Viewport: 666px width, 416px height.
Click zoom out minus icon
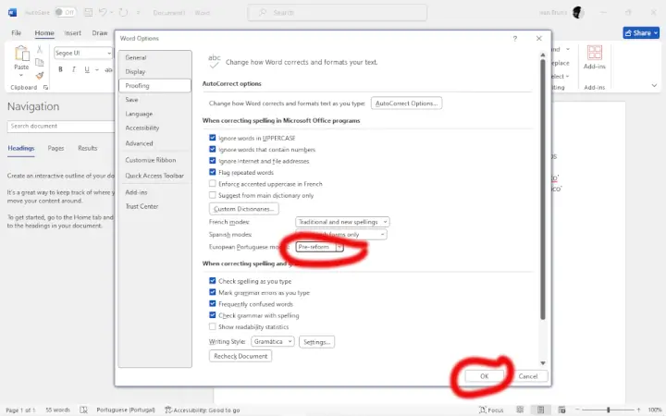point(577,410)
